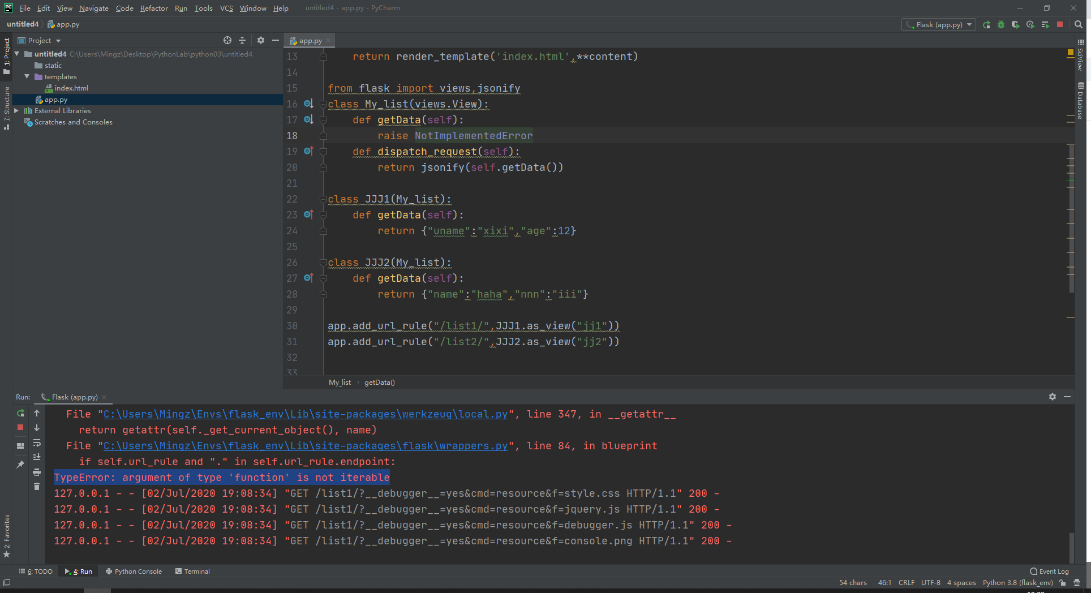Viewport: 1091px width, 593px height.
Task: Fold the JJJ2 class at line 26
Action: [x=323, y=262]
